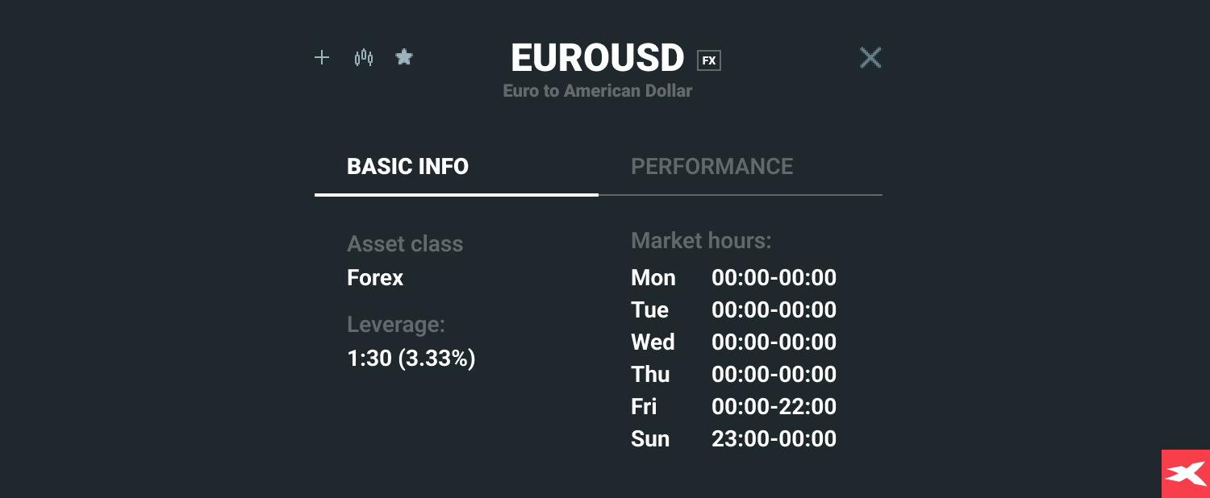Image resolution: width=1210 pixels, height=498 pixels.
Task: Click Wednesday's market hours entry
Action: point(774,342)
